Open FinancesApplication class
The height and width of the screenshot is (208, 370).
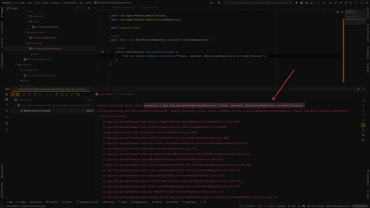41,59
